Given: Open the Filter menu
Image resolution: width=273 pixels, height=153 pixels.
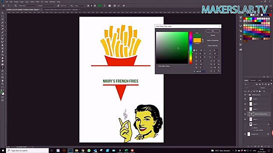Looking at the screenshot, I should pos(38,2).
